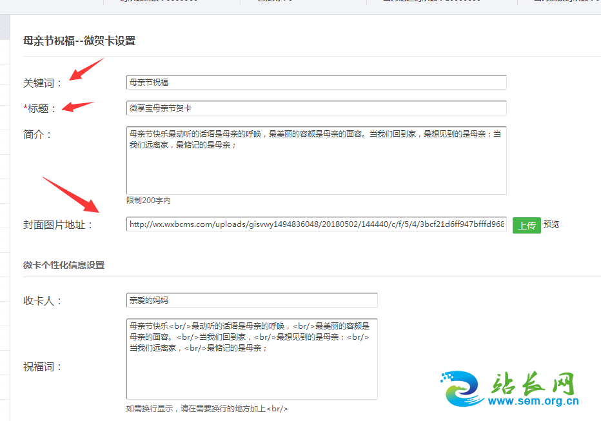Viewport: 601px width, 421px height.
Task: Focus the 关键词 keyword input field
Action: [316, 83]
